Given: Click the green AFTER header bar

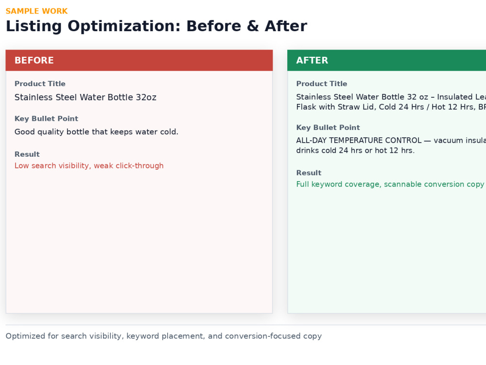Looking at the screenshot, I should (x=386, y=60).
